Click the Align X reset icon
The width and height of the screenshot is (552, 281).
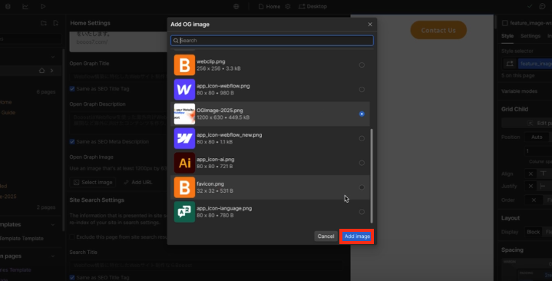(x=531, y=174)
